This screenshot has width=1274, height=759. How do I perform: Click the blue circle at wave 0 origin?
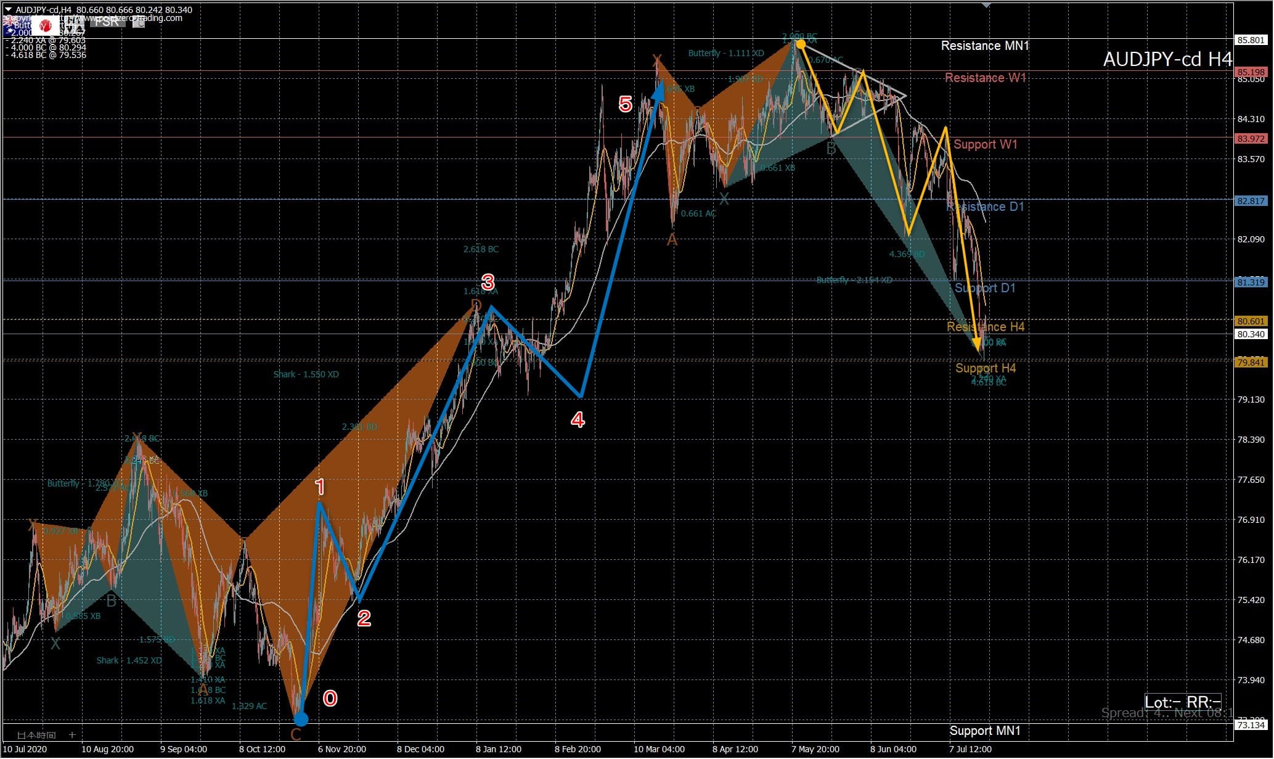(301, 719)
